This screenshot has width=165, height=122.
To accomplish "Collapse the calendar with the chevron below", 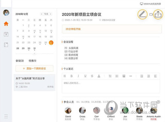I will [34, 54].
